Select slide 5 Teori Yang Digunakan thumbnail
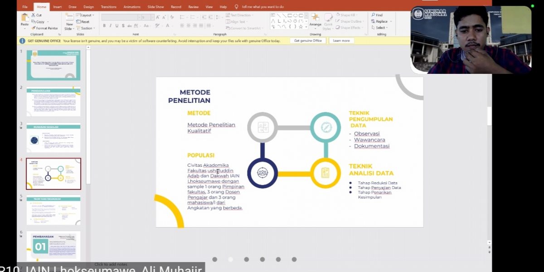Screen dimensions: 544x272 pos(53,210)
